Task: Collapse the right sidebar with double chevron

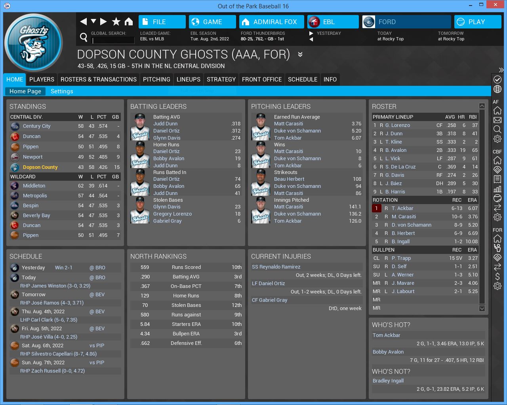Action: click(501, 70)
